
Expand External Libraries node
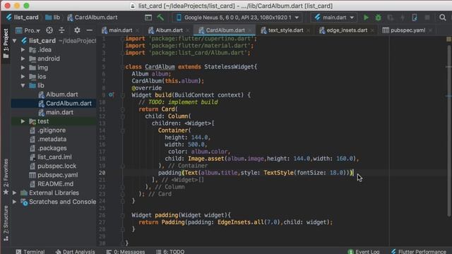click(14, 193)
